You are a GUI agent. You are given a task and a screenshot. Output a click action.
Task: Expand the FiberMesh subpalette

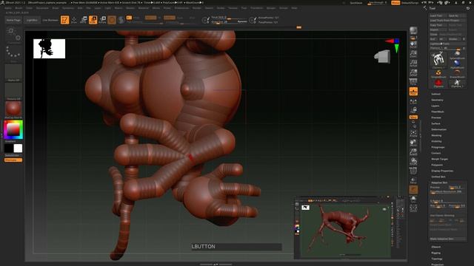(438, 112)
